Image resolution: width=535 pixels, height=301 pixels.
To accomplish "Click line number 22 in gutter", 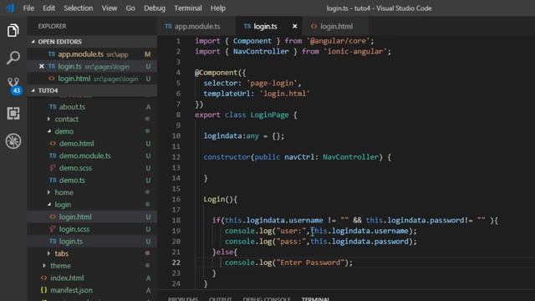I will tap(176, 263).
